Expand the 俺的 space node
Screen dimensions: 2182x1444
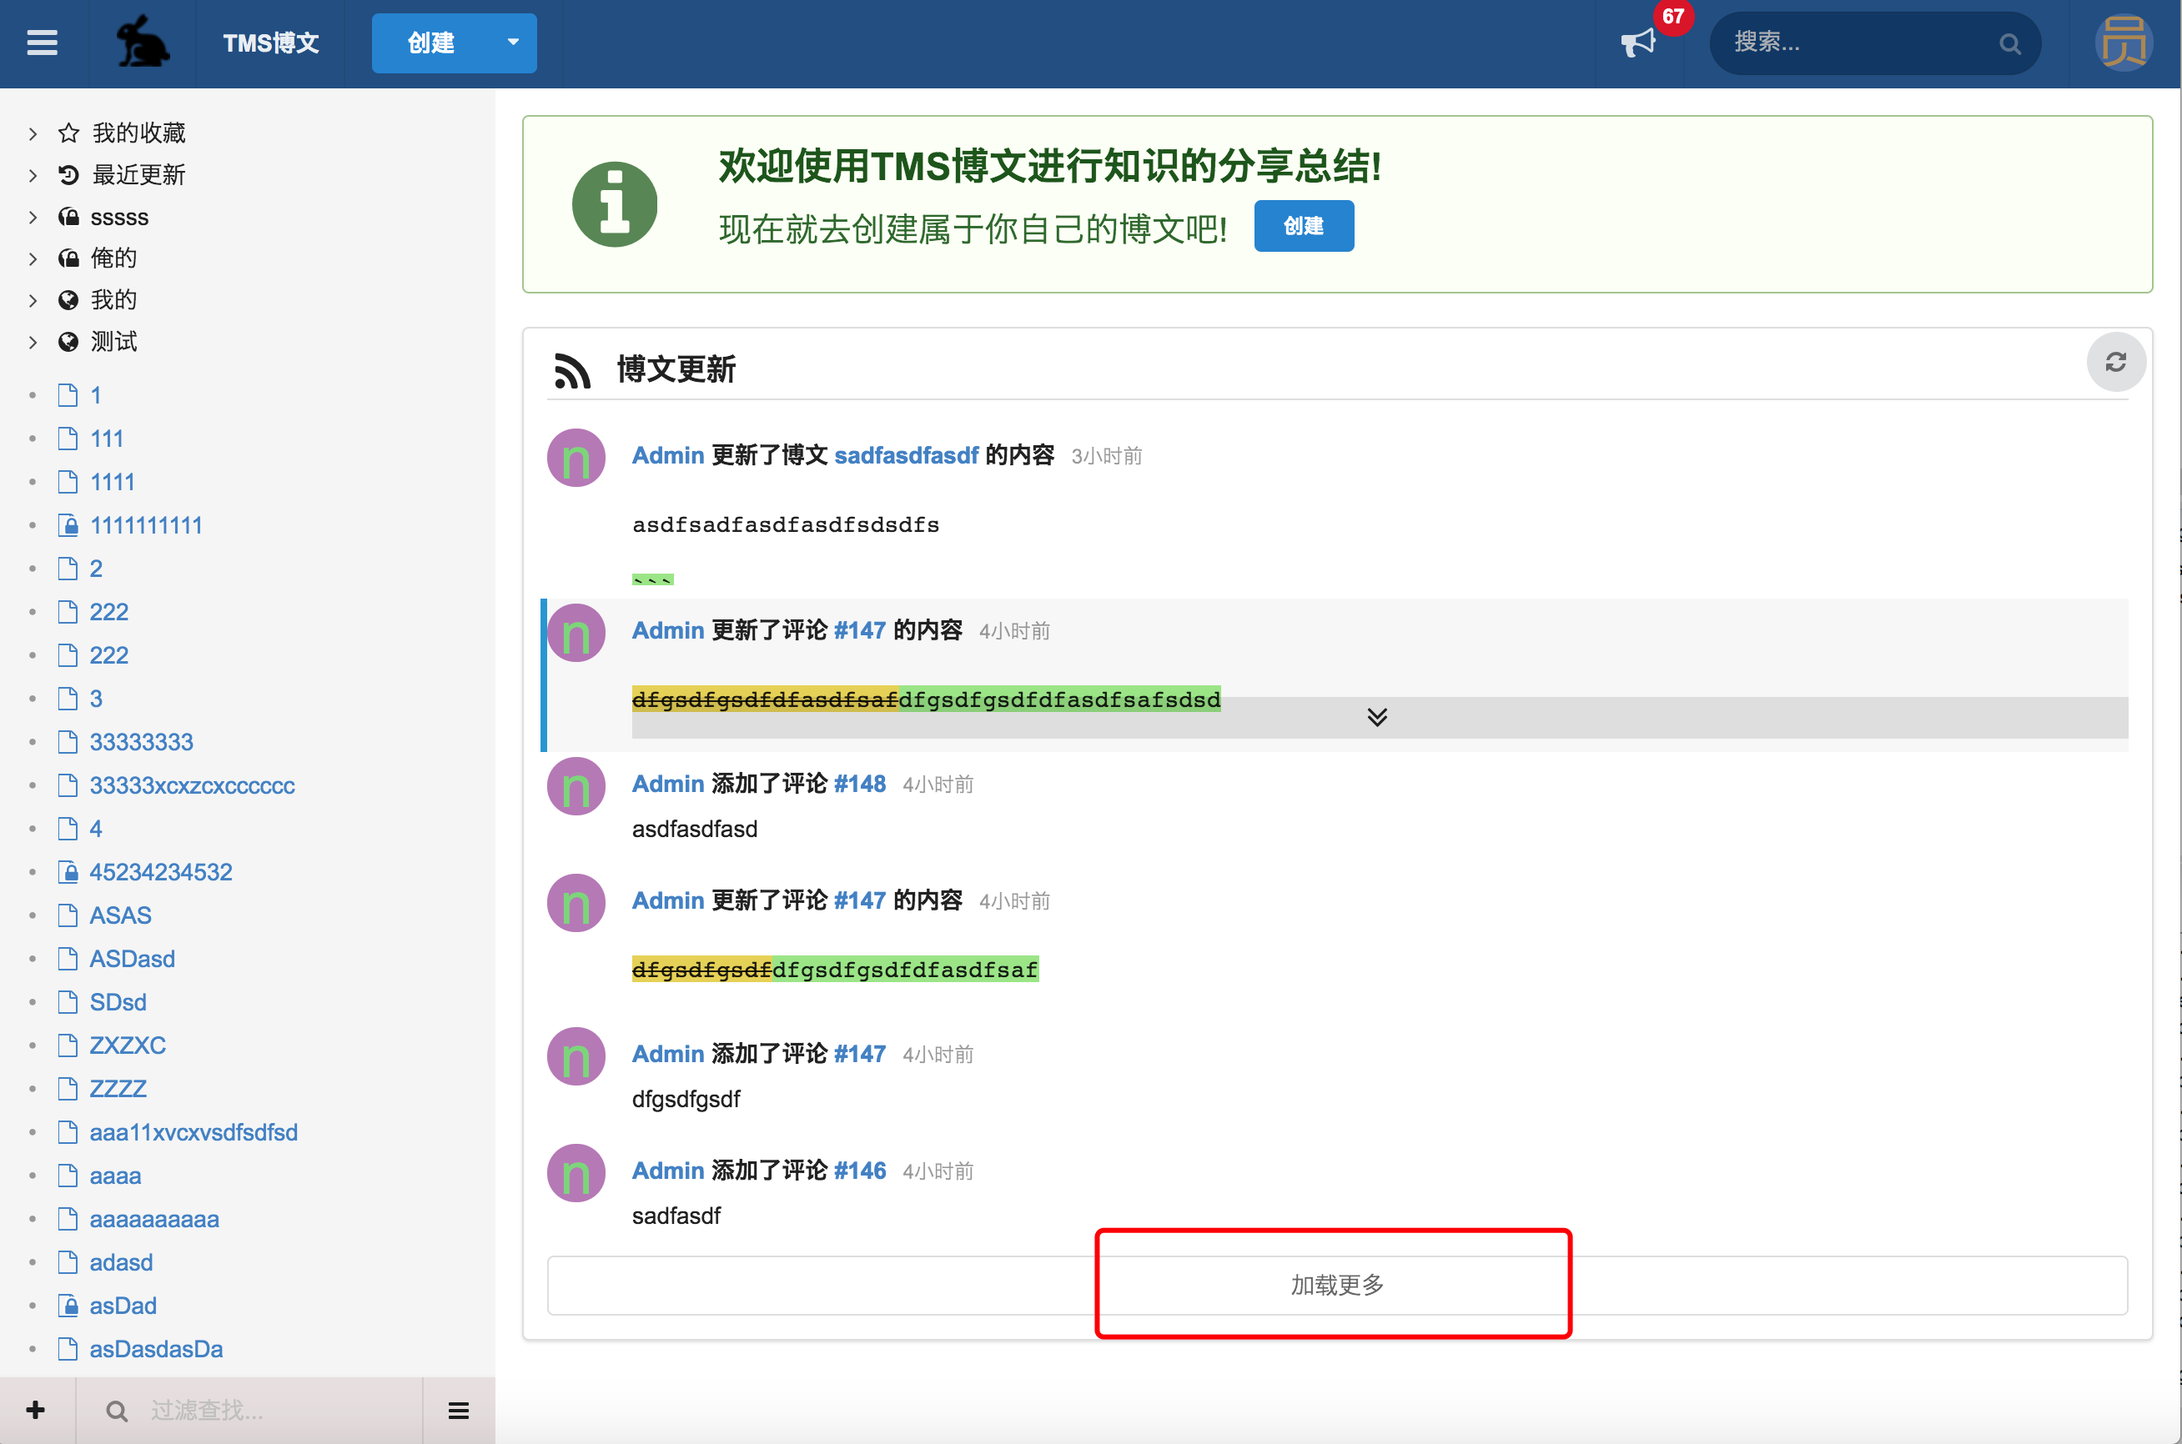(x=33, y=258)
